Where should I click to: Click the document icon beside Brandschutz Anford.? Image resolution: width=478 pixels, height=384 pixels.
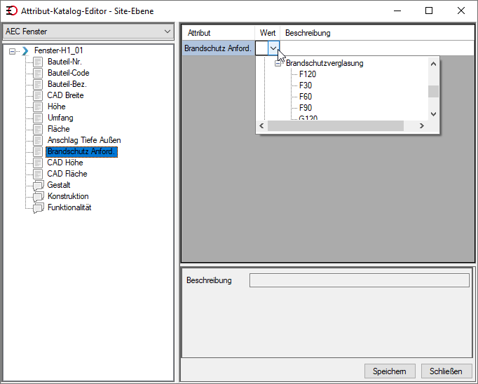click(x=38, y=151)
